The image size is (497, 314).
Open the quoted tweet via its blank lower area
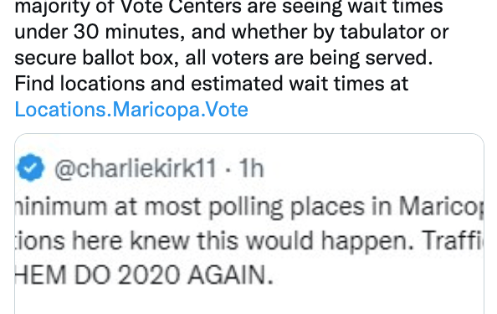pyautogui.click(x=249, y=301)
